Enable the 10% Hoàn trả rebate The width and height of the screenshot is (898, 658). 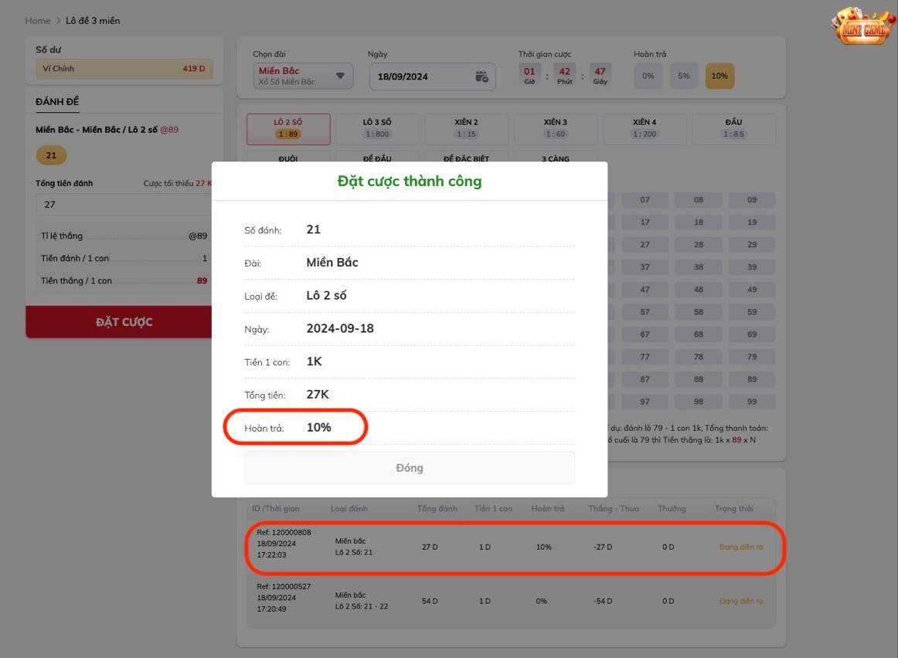click(x=719, y=76)
